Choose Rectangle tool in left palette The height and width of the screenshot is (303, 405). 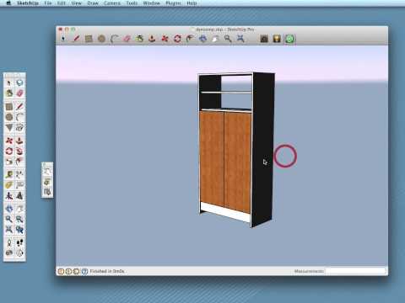click(x=9, y=107)
